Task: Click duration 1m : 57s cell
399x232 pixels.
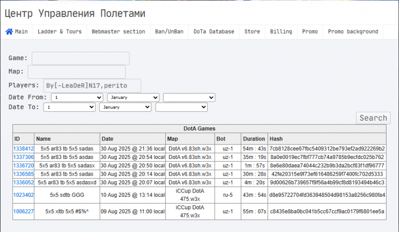Action: [254, 166]
